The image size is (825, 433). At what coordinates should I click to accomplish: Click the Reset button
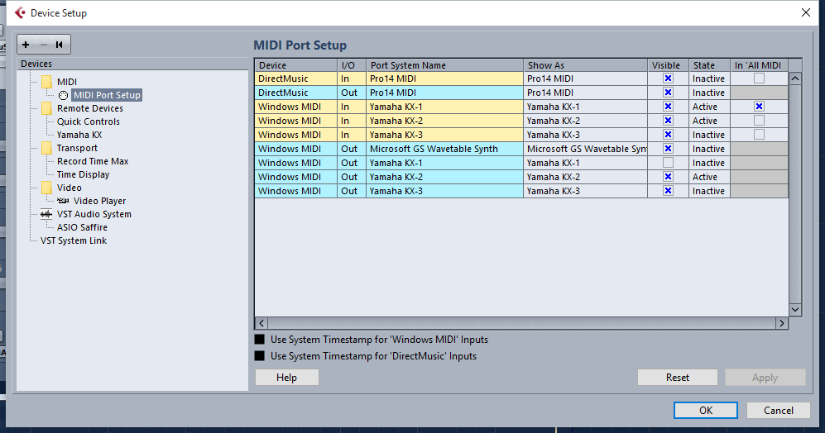click(677, 378)
